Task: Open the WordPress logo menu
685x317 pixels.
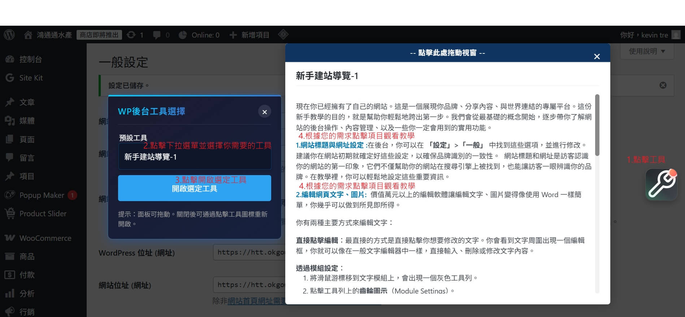Action: click(x=9, y=35)
